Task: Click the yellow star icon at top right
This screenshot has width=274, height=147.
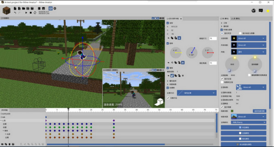Action: click(x=268, y=11)
